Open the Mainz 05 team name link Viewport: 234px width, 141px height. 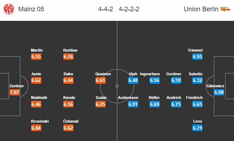pos(31,9)
